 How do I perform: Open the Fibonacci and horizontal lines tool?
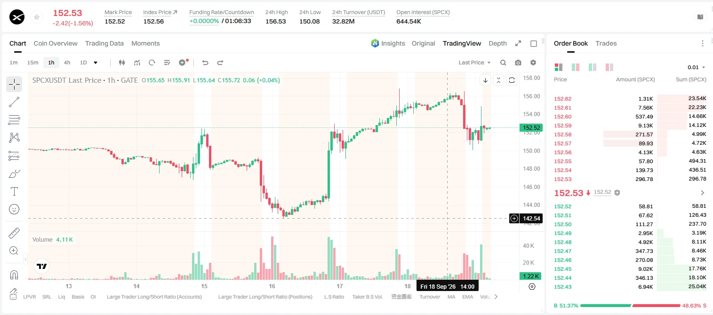coord(14,120)
